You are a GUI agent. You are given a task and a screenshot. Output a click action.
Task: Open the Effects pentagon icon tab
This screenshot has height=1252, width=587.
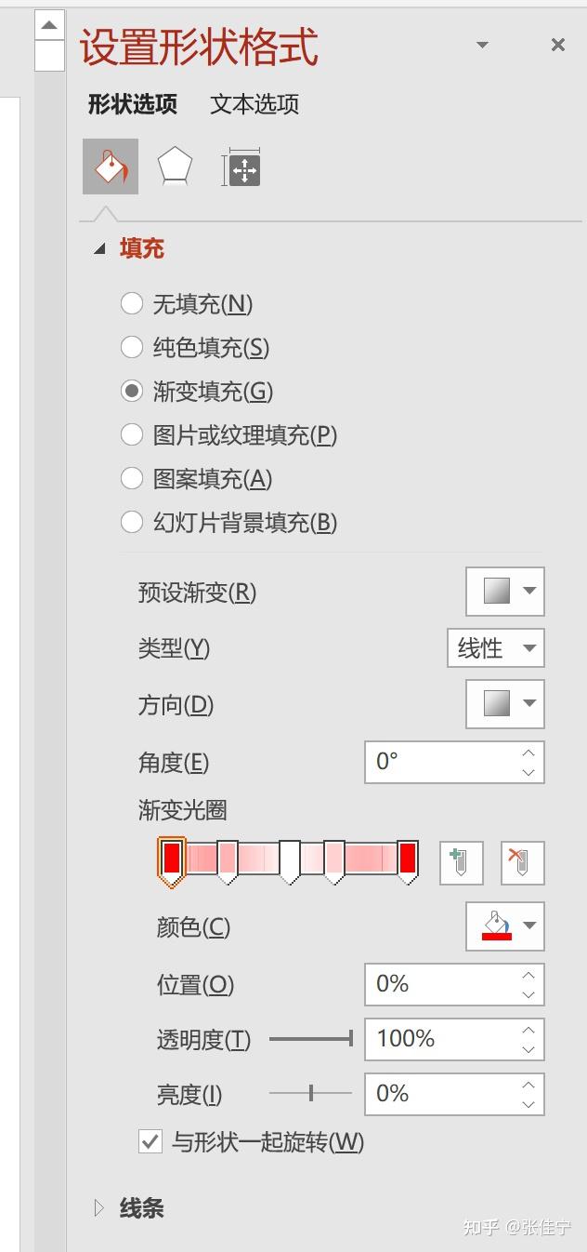(175, 167)
